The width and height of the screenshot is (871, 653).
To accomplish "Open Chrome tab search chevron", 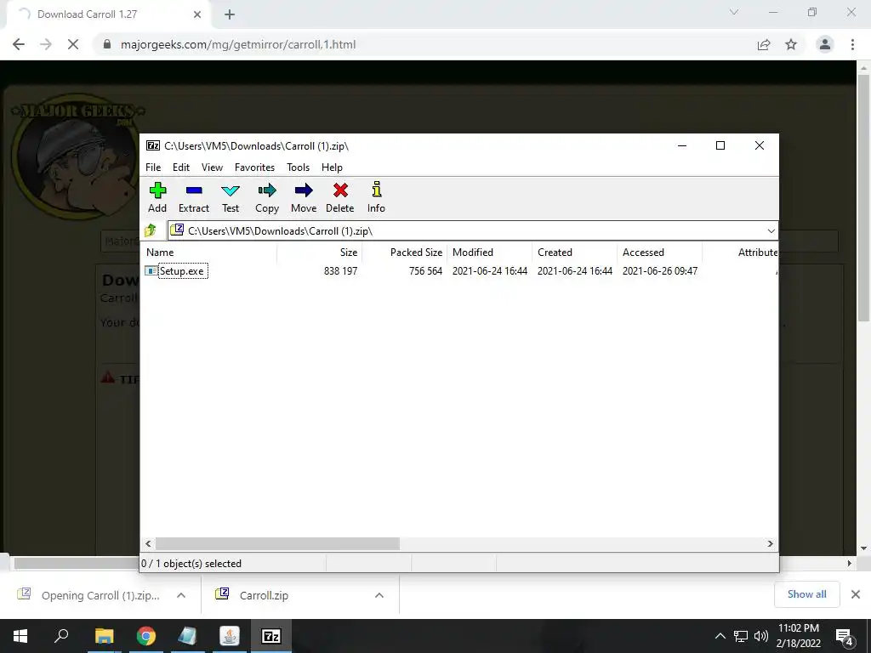I will click(734, 12).
